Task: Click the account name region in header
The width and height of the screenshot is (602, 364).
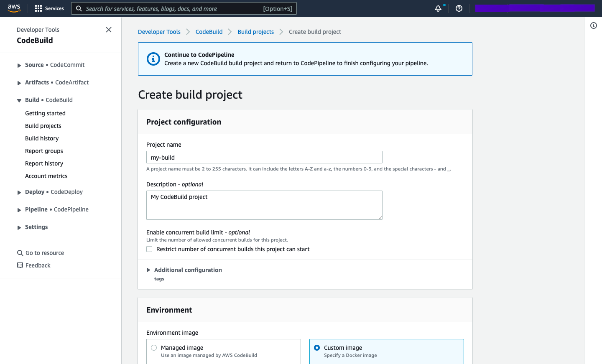Action: pyautogui.click(x=535, y=8)
